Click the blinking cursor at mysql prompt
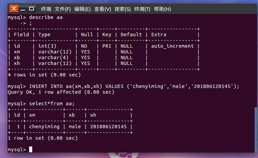The image size is (258, 158). (31, 150)
